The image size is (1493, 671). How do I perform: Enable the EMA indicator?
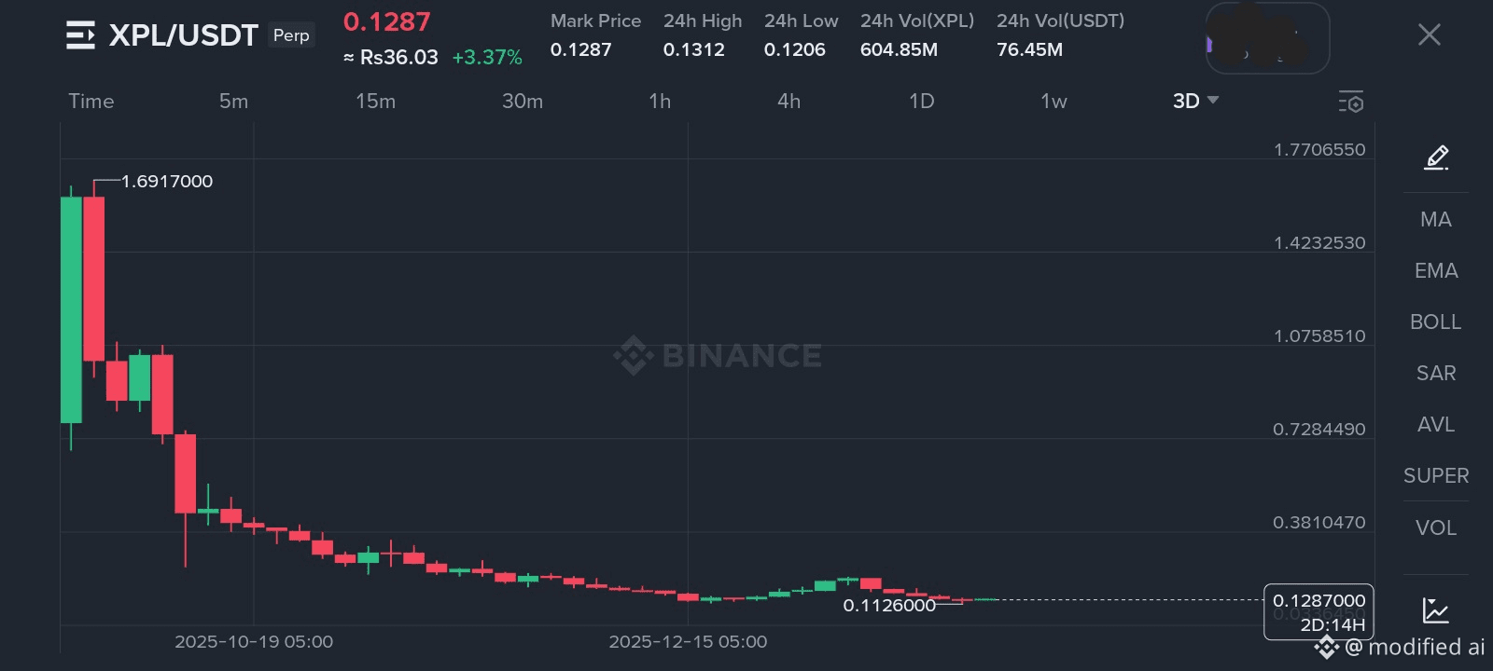tap(1435, 271)
